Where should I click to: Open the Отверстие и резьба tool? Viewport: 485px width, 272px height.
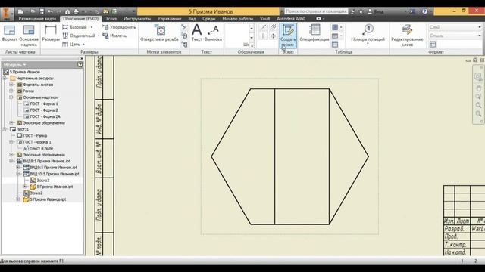click(x=159, y=33)
